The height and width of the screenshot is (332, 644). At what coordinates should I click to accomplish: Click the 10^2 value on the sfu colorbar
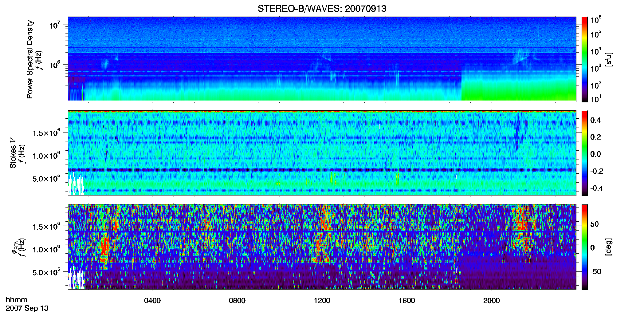click(x=596, y=85)
